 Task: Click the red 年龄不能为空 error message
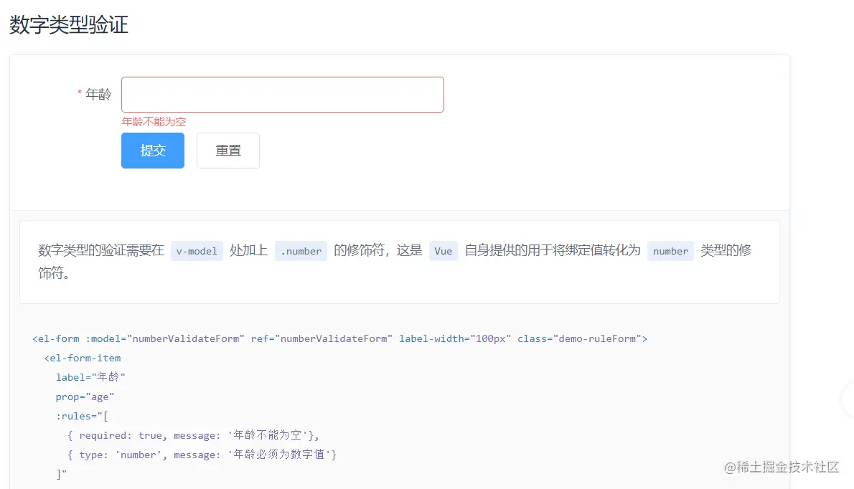[x=154, y=122]
